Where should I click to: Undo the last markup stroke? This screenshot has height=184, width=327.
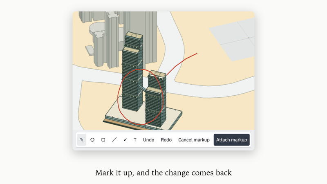coord(149,140)
